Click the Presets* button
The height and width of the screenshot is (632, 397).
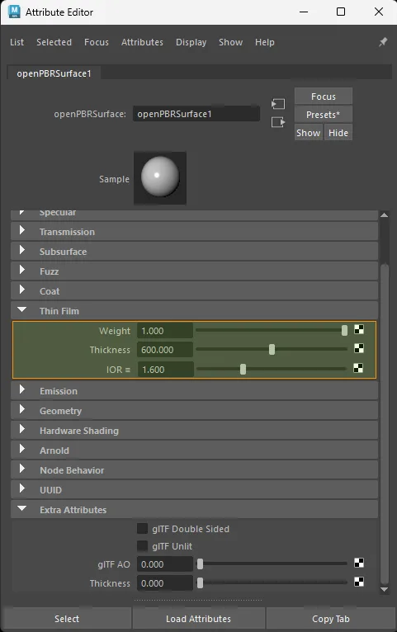(324, 115)
